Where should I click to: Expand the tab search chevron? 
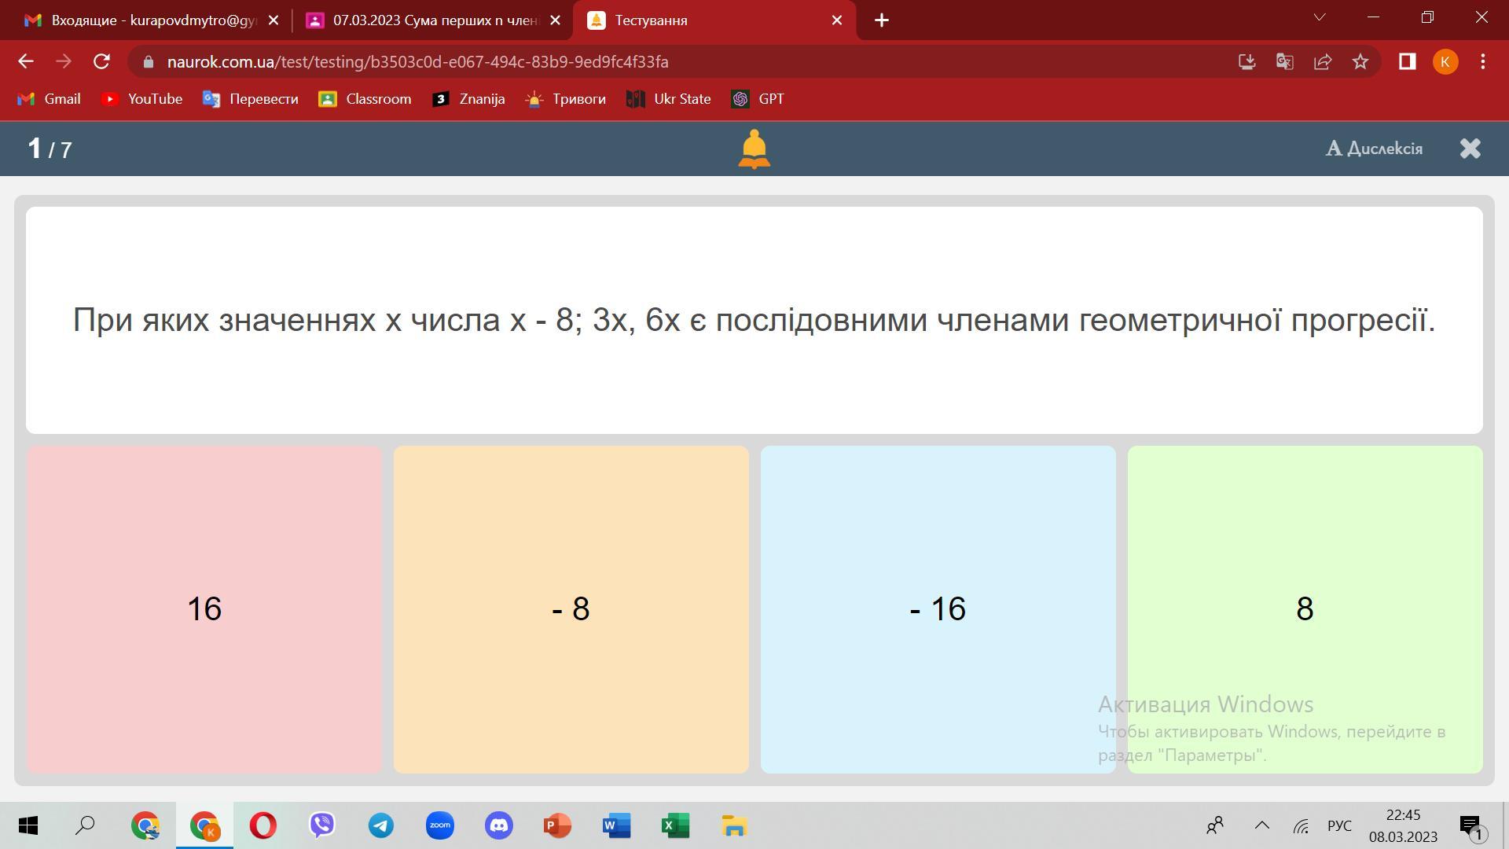[x=1320, y=17]
